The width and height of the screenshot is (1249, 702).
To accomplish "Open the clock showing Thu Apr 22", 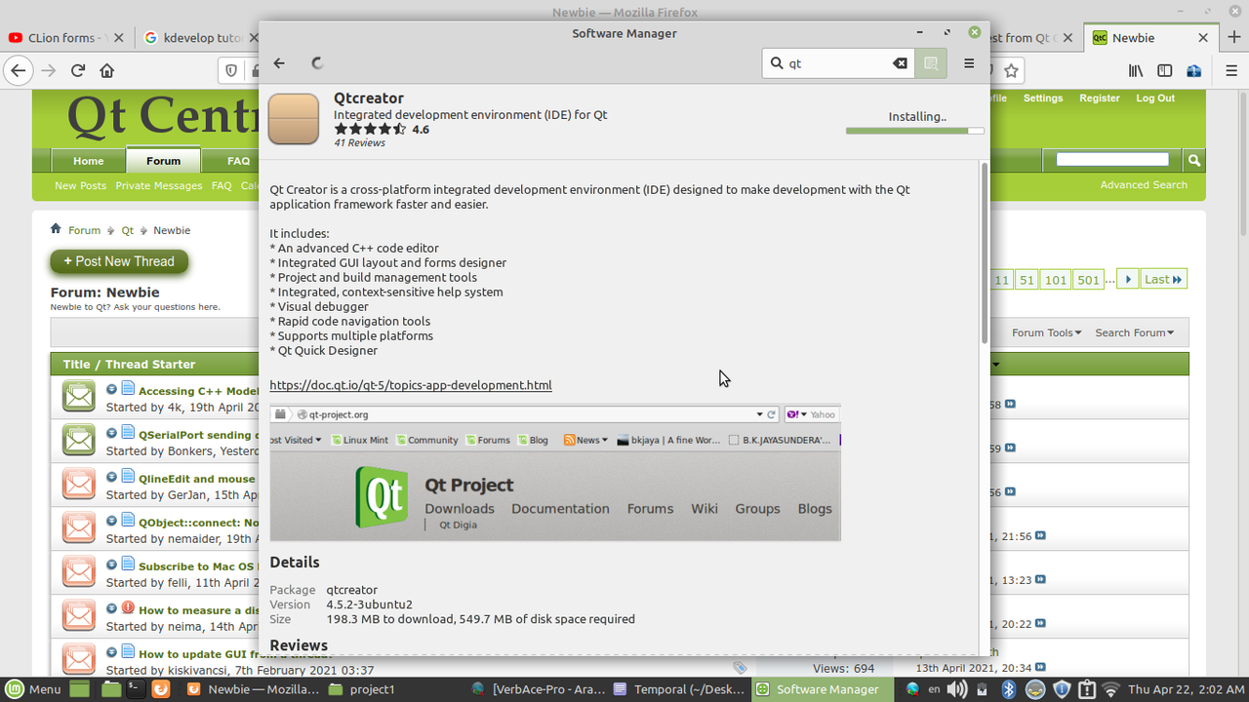I will click(x=1186, y=689).
